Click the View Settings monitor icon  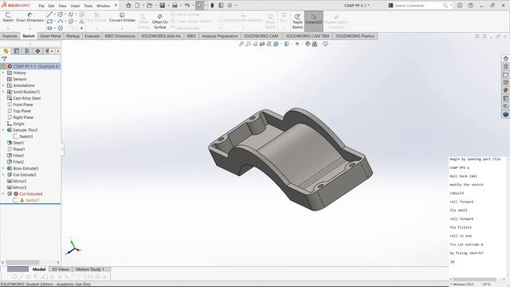[325, 44]
